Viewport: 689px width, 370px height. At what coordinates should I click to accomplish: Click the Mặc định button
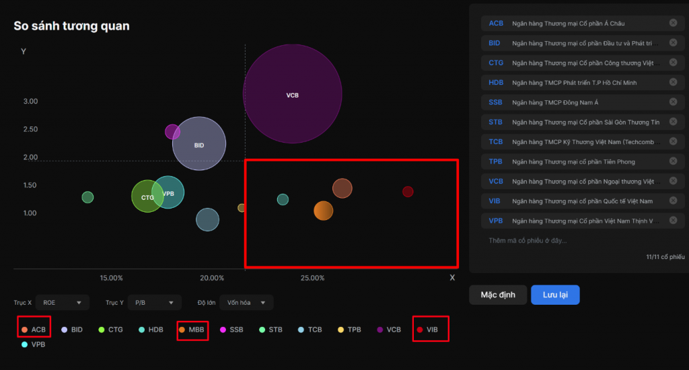click(x=498, y=295)
